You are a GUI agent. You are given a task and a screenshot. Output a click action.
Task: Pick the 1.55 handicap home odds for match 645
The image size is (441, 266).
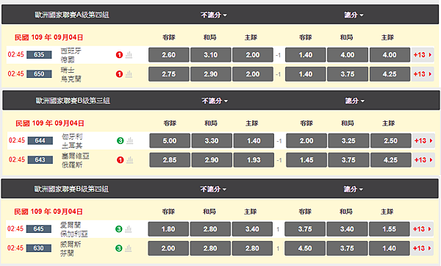pos(390,229)
